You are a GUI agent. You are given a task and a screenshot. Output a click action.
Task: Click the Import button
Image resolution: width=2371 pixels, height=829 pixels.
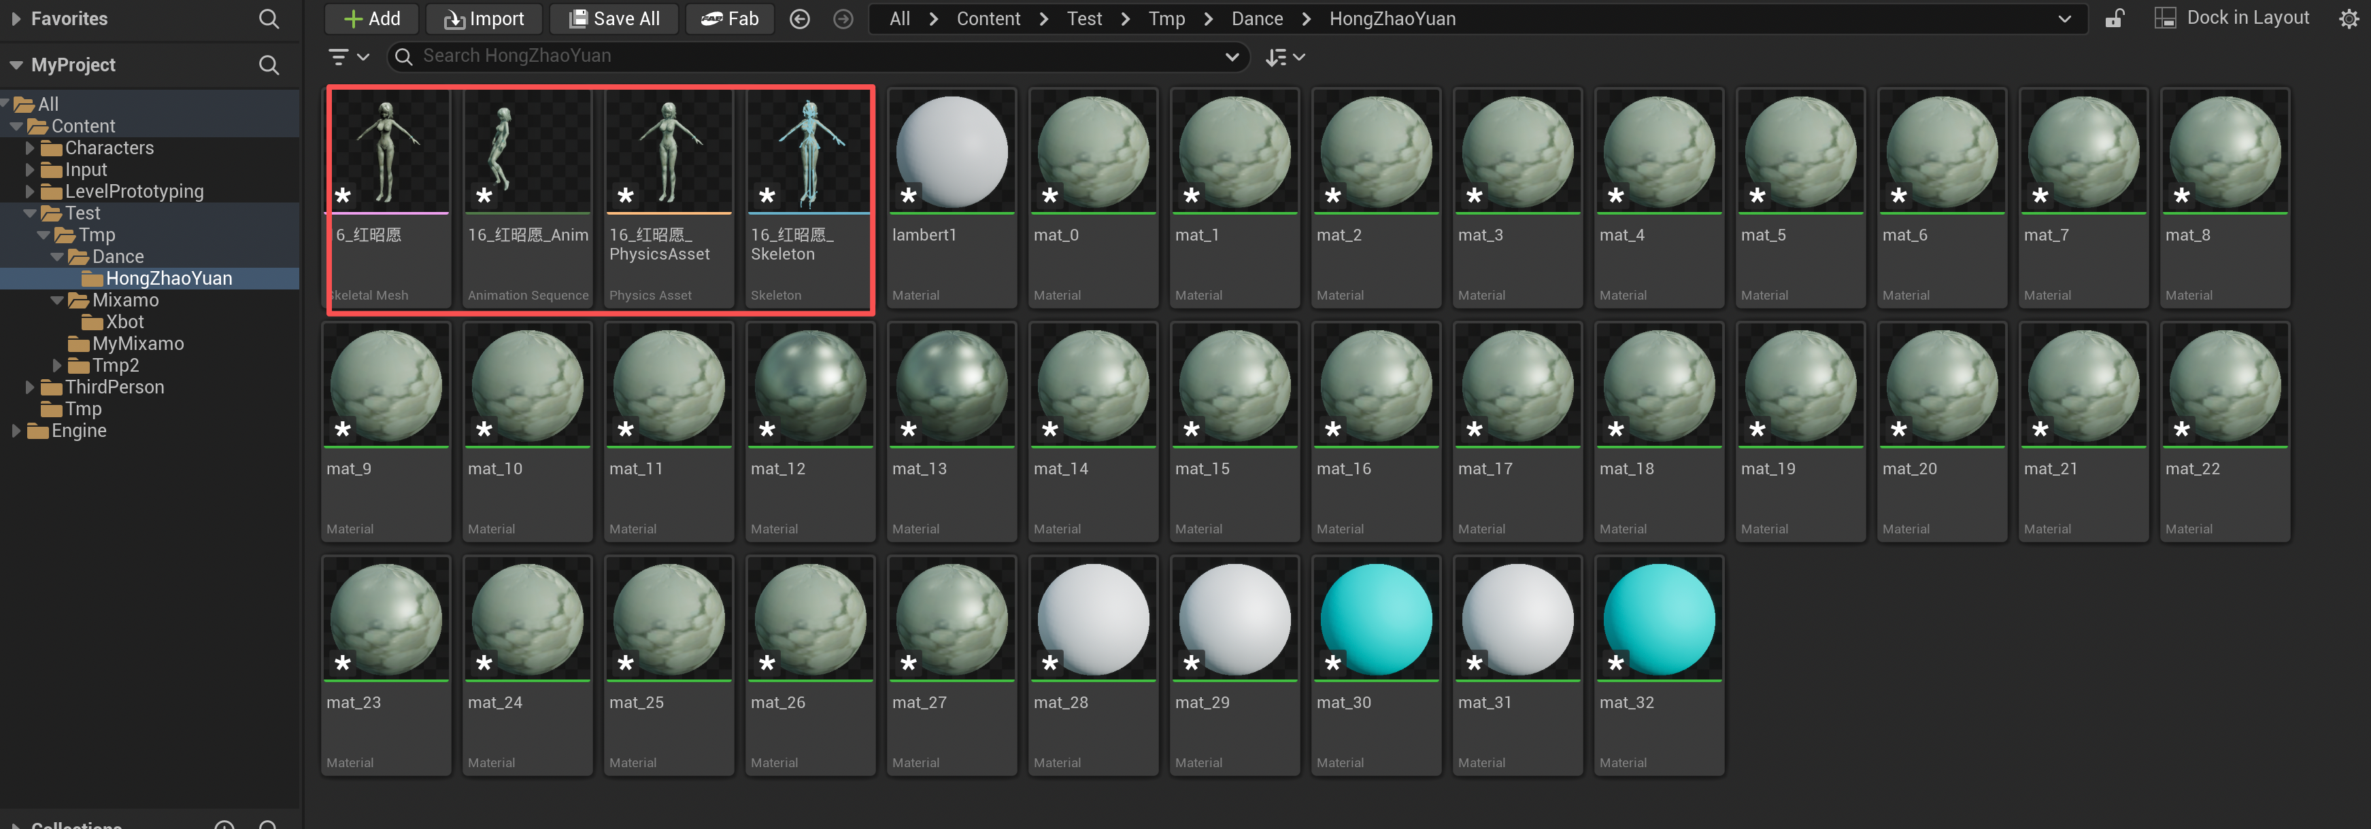pos(483,18)
